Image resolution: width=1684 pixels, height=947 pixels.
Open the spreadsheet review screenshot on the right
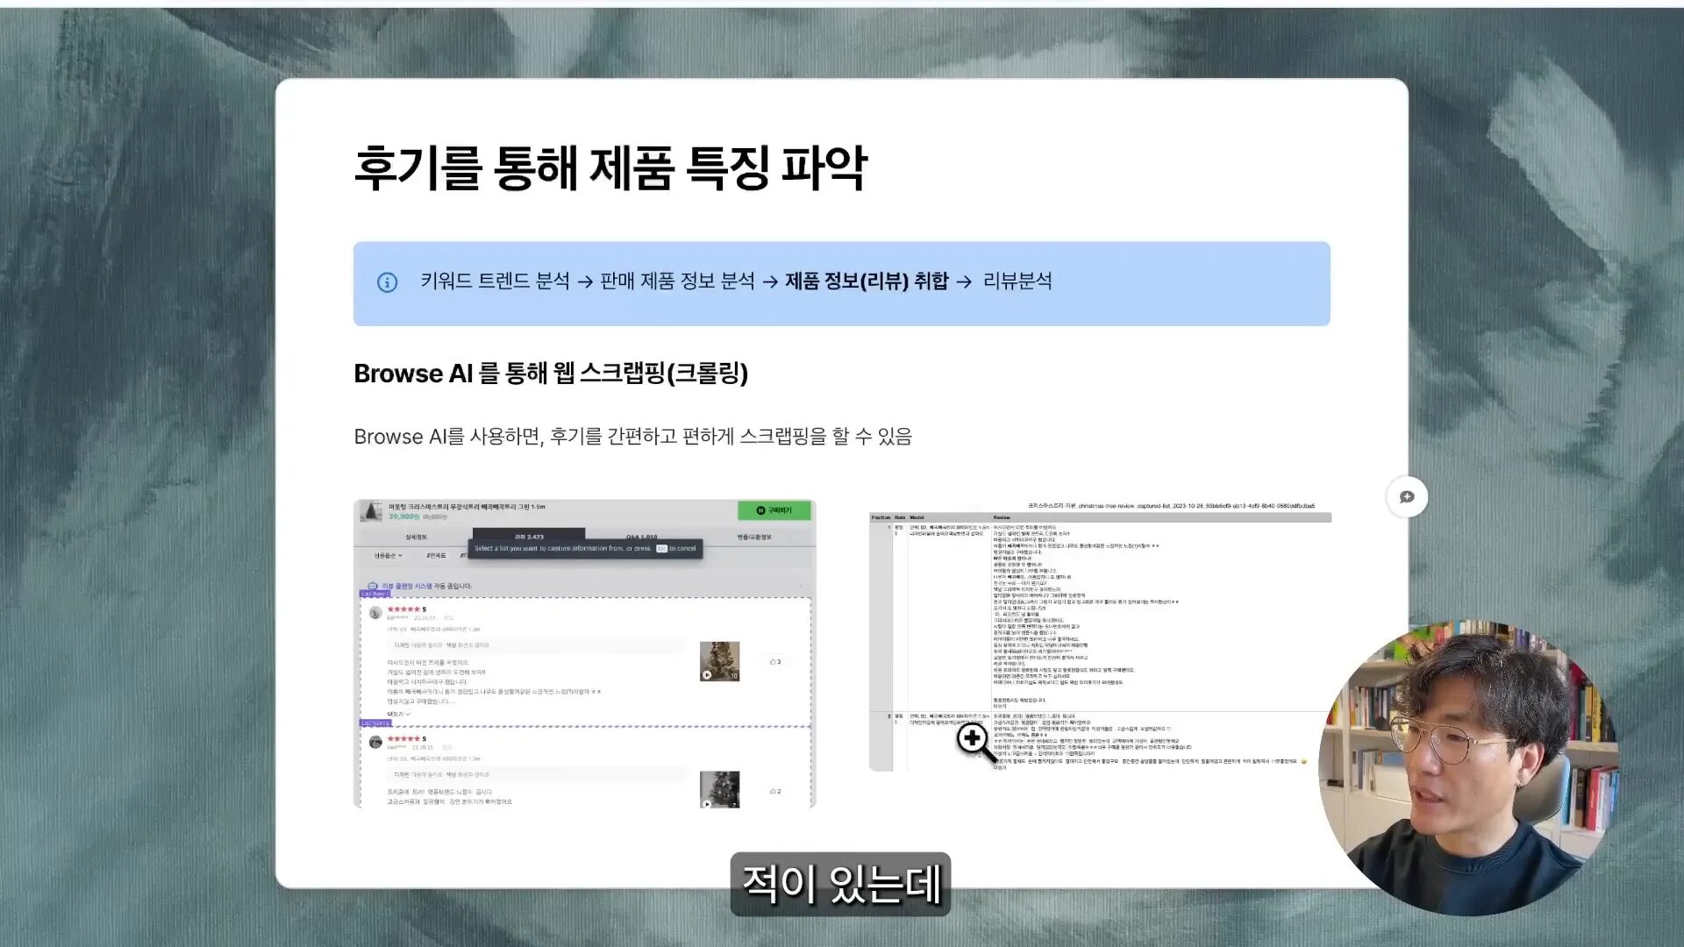click(1100, 636)
